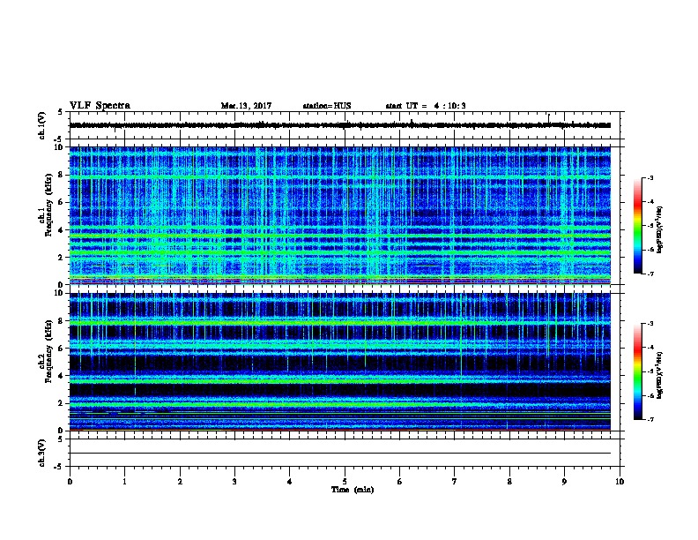The height and width of the screenshot is (540, 698).
Task: Click the "5" tick on the ch.1(V) axis
Action: click(x=60, y=112)
